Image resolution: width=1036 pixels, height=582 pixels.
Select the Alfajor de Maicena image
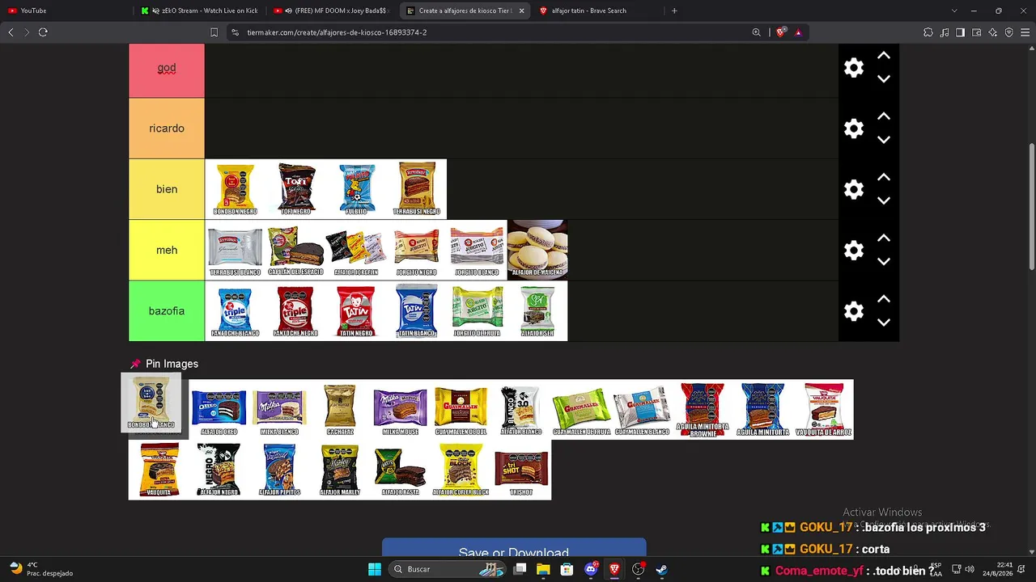(537, 251)
